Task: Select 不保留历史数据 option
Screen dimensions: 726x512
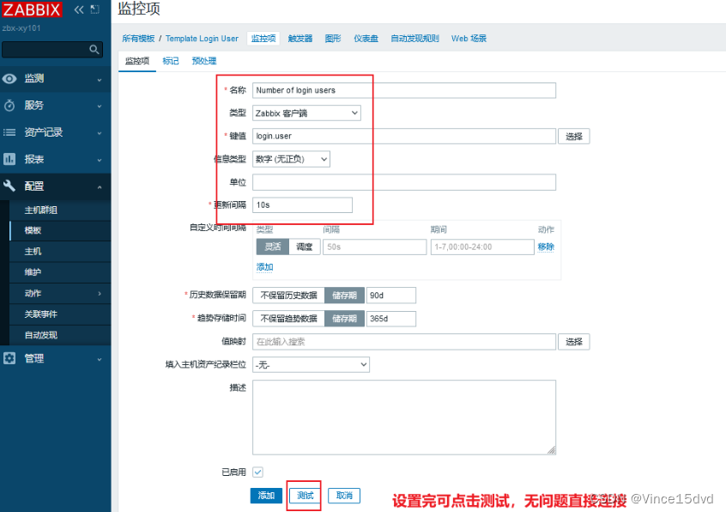Action: pyautogui.click(x=288, y=296)
